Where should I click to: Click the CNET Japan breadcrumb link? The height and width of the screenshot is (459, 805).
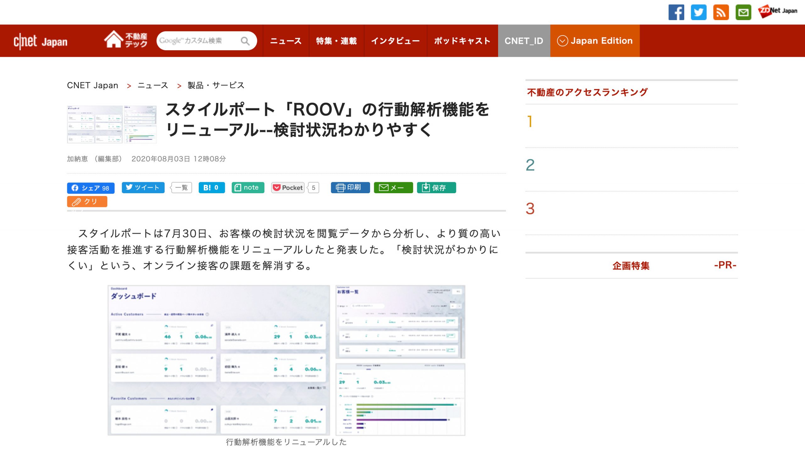[x=92, y=85]
